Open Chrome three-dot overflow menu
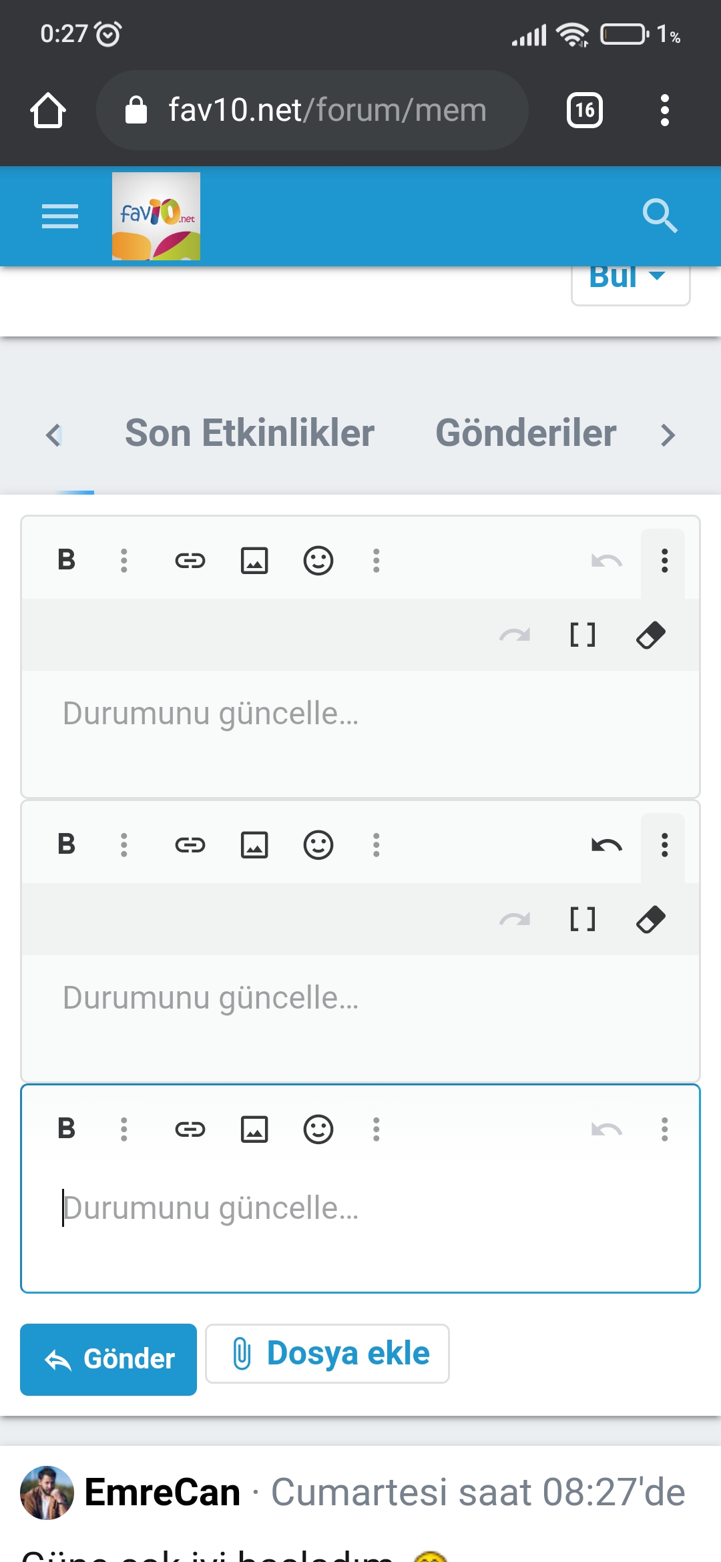 664,110
